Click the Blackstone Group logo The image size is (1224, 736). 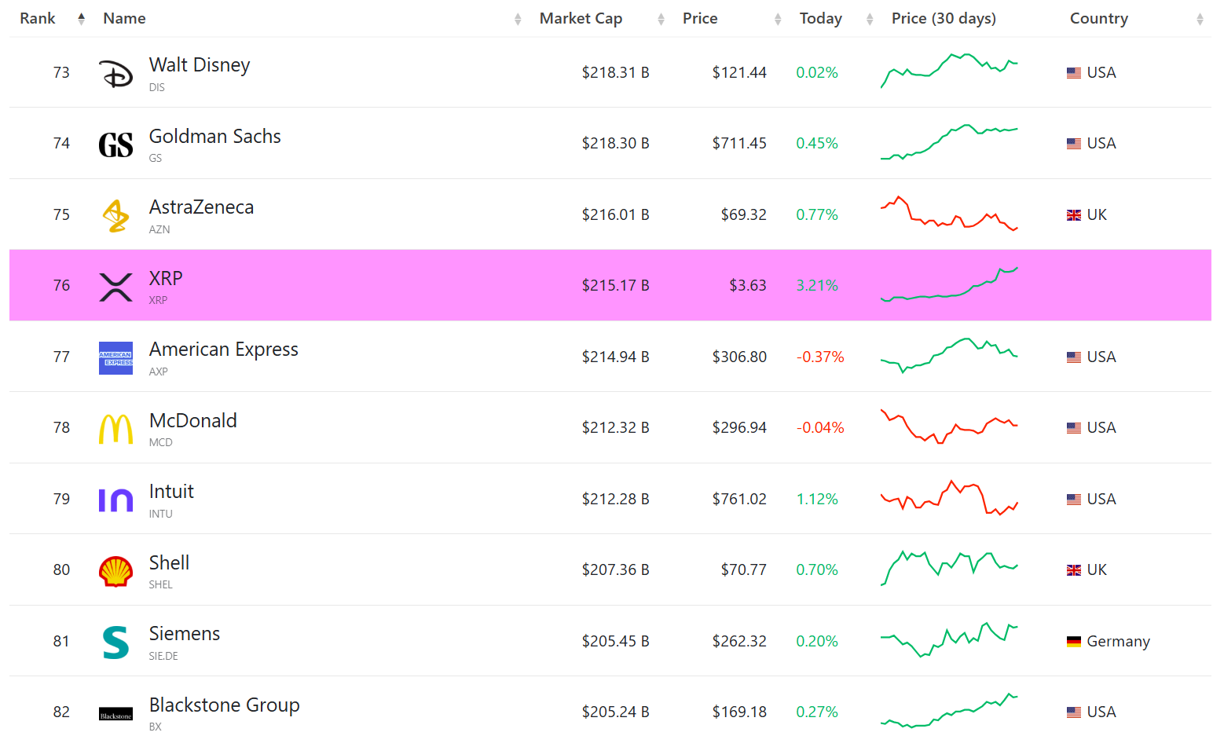tap(116, 714)
